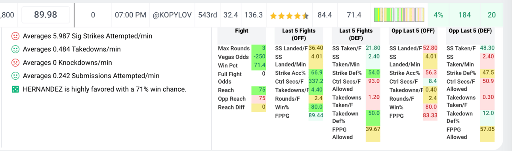Click the five-star rating
This screenshot has width=512, height=151.
click(289, 15)
